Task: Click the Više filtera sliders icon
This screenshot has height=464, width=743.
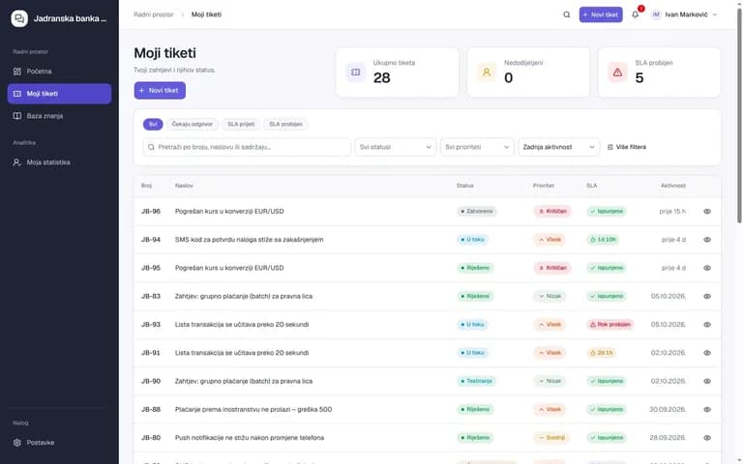Action: tap(609, 147)
